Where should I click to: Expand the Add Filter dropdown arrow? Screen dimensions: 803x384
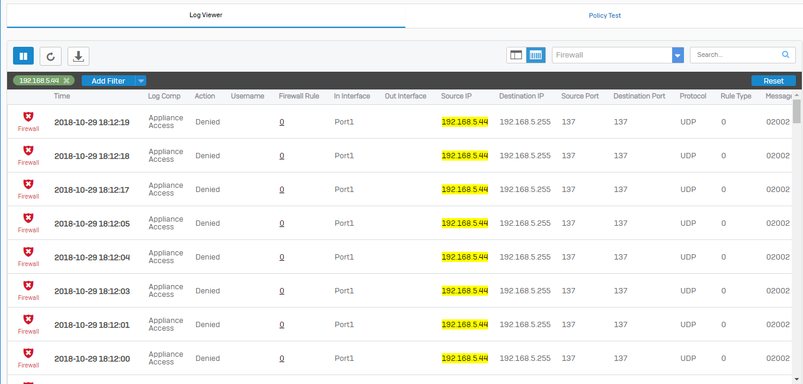141,81
